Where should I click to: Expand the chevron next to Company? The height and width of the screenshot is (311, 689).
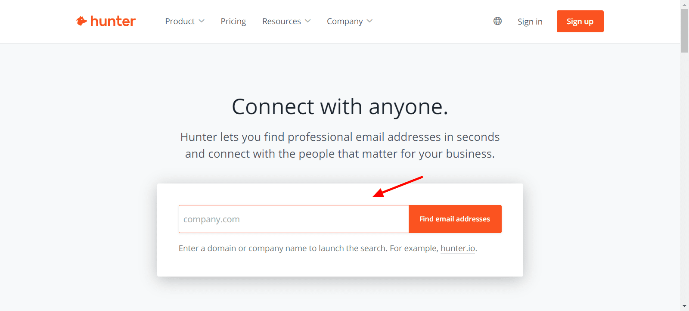(x=369, y=21)
